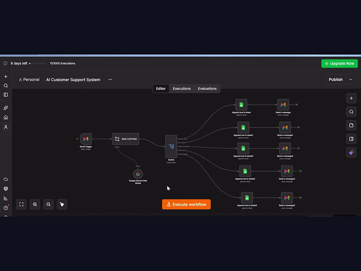Expand the Publish dropdown arrow

[350, 79]
